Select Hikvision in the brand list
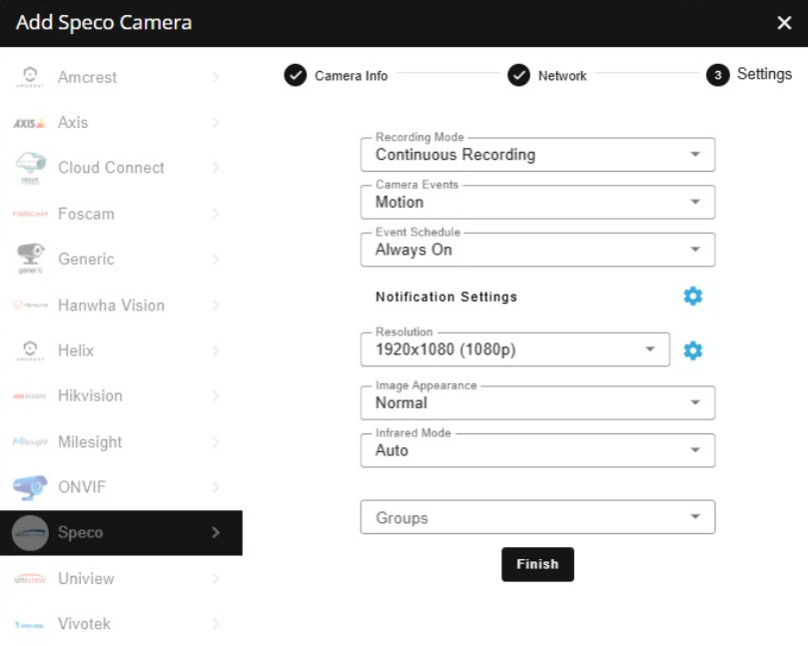Viewport: 808px width, 646px height. (x=121, y=395)
